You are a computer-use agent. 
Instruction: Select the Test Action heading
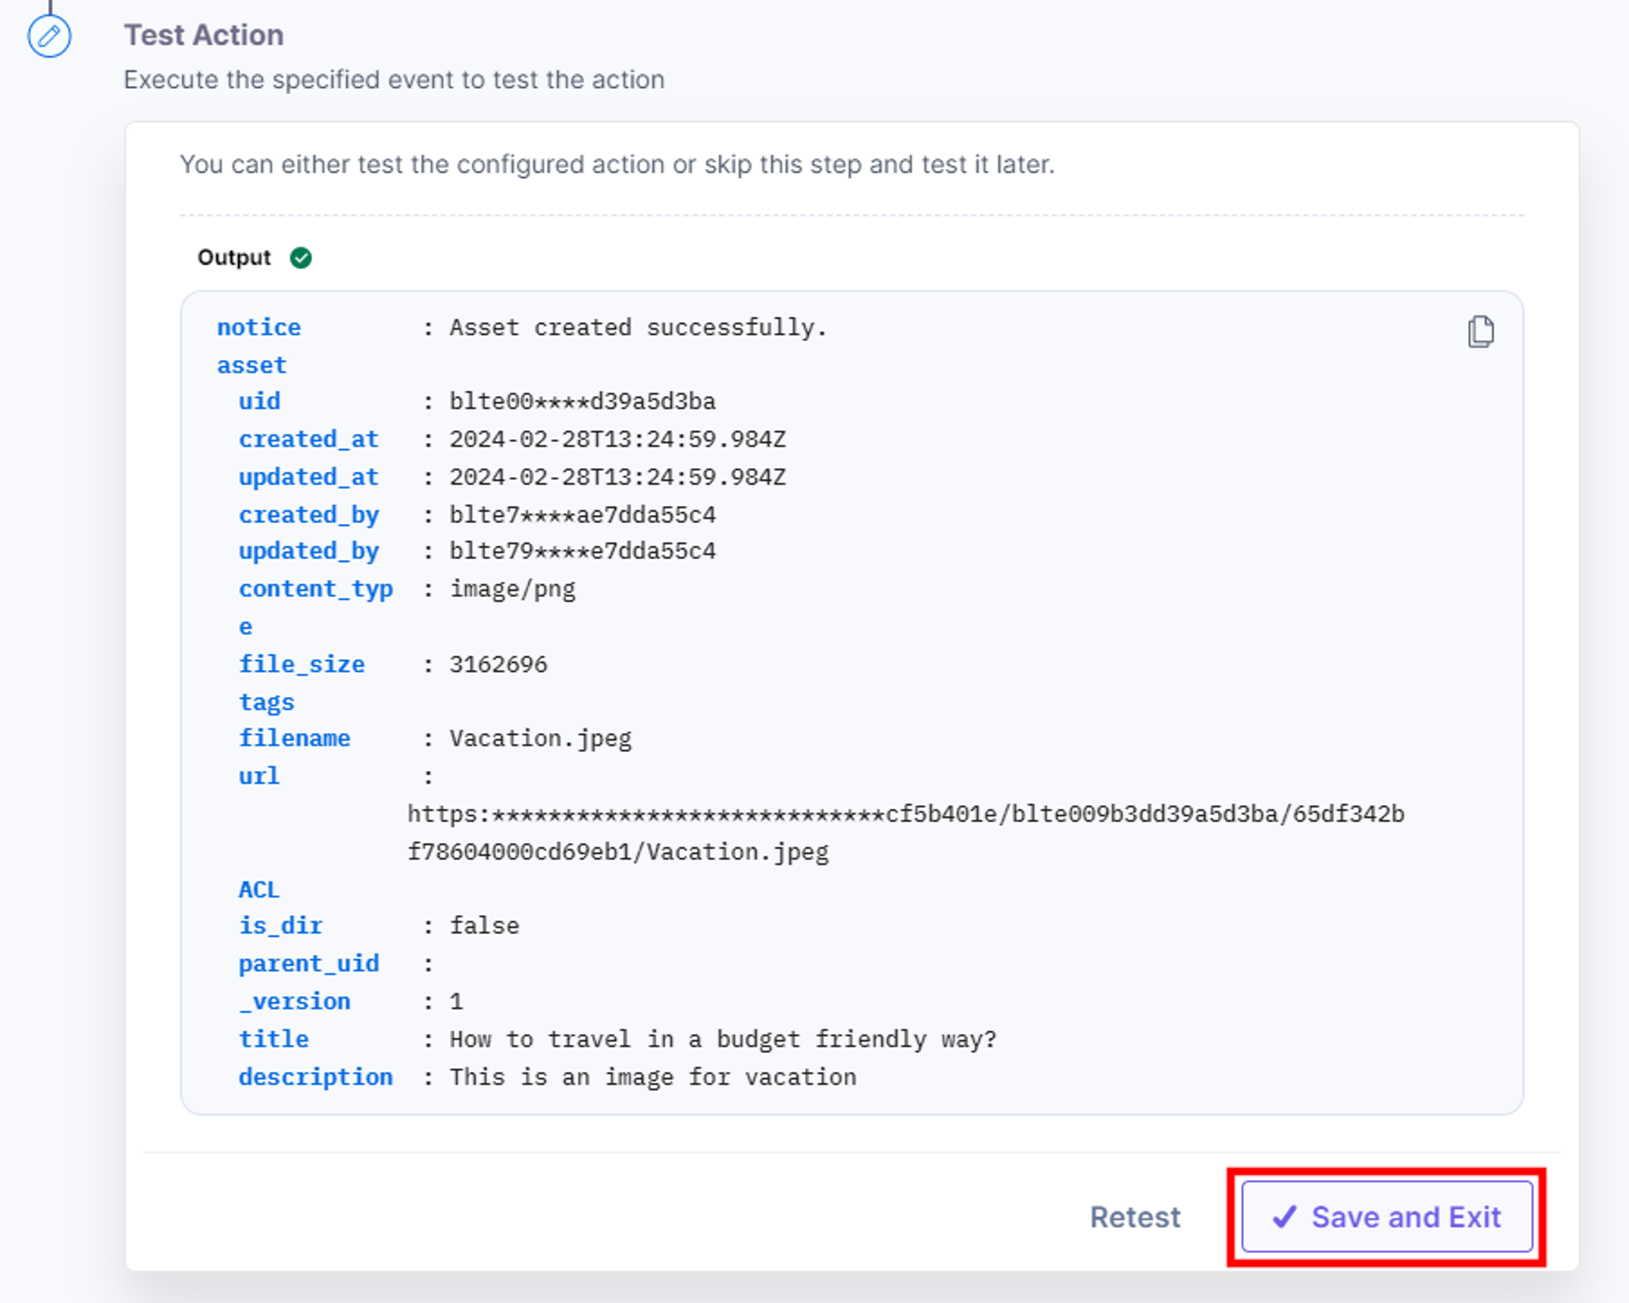(x=204, y=35)
